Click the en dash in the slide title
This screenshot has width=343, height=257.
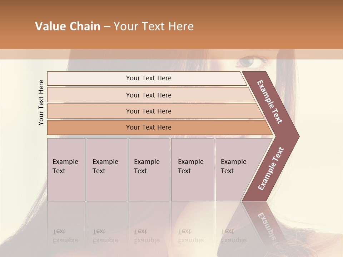[107, 26]
